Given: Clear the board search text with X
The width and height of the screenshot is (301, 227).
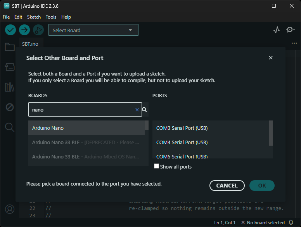Looking at the screenshot, I should click(x=137, y=110).
